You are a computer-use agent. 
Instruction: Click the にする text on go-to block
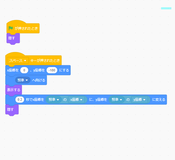click(64, 70)
